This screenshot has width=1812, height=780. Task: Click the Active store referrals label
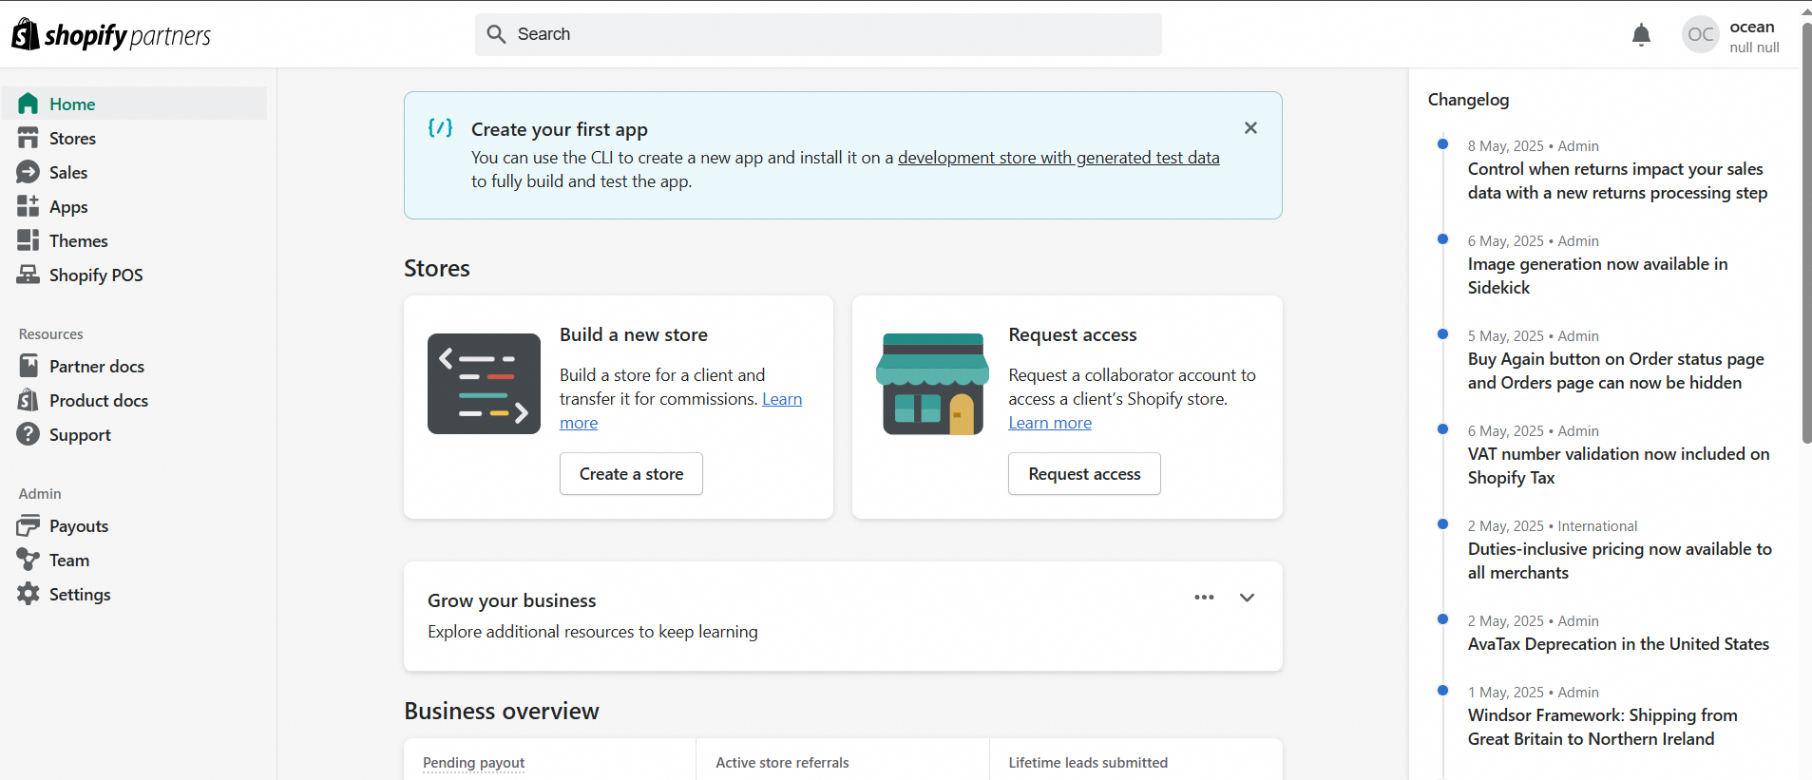click(782, 762)
